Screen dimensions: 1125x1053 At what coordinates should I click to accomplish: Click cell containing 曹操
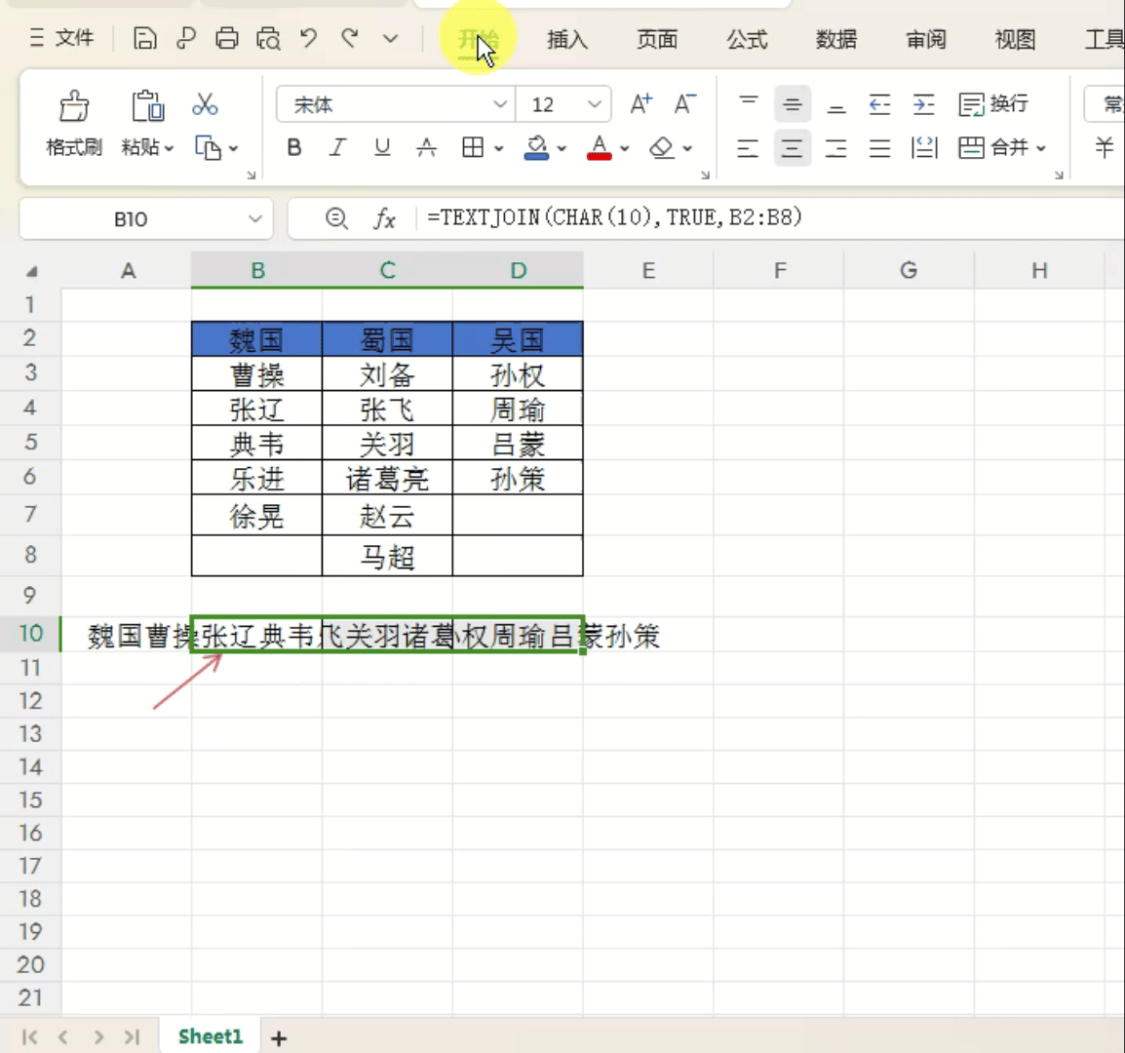(256, 374)
